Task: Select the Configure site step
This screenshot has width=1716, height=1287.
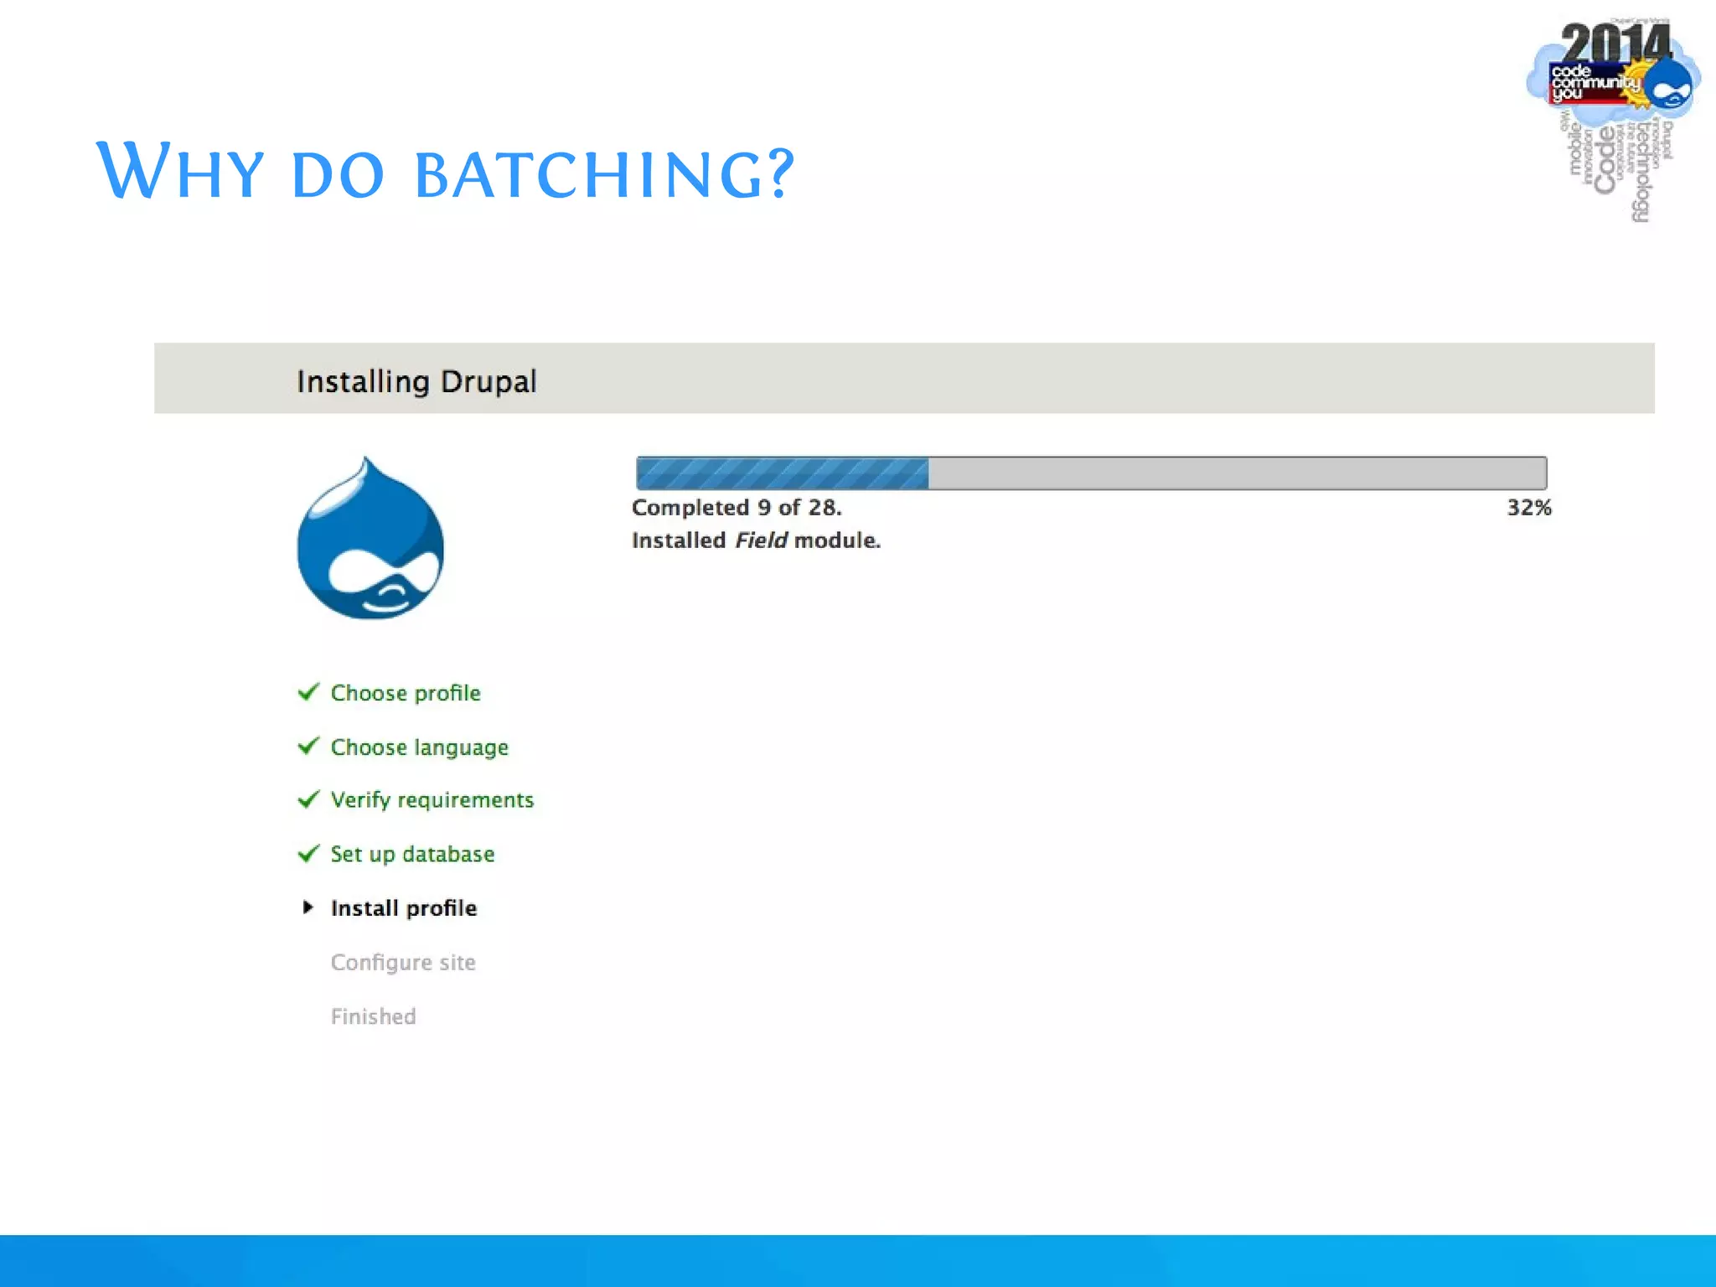Action: pos(403,963)
